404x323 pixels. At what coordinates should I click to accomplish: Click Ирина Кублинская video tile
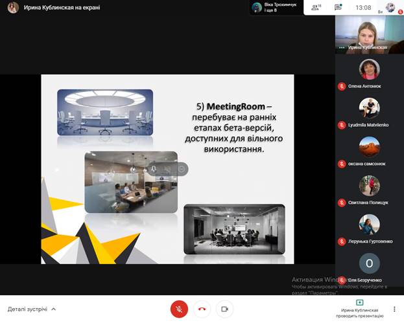[x=370, y=35]
